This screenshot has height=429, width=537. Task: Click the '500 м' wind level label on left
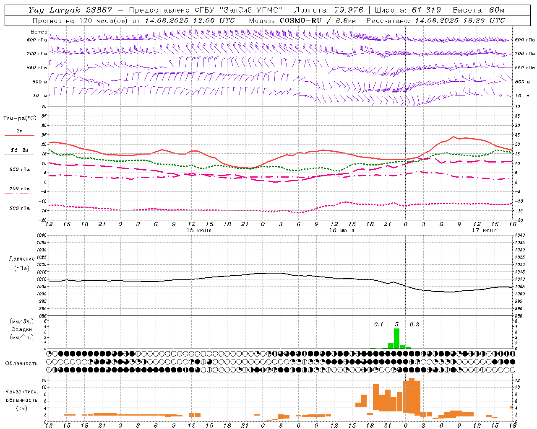[x=40, y=82]
